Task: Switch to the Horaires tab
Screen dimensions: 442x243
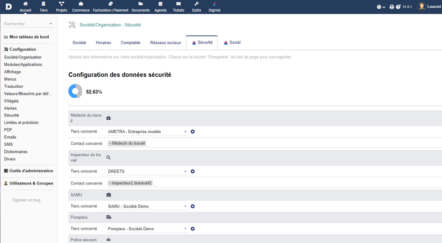Action: point(103,43)
